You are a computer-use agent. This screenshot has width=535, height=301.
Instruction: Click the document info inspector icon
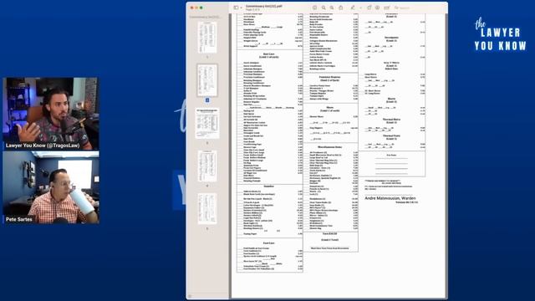point(314,8)
